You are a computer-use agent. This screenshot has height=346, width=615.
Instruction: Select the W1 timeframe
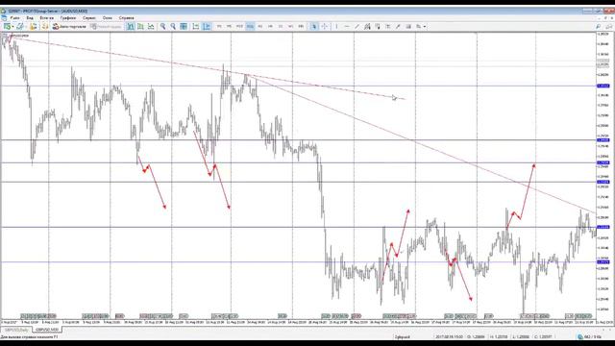coord(290,26)
